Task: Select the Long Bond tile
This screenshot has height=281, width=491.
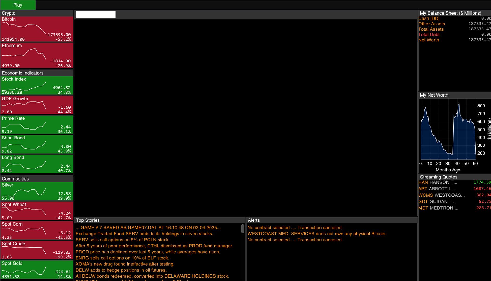Action: pyautogui.click(x=37, y=164)
